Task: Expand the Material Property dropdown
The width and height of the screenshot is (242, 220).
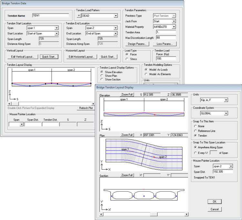Action: click(174, 27)
